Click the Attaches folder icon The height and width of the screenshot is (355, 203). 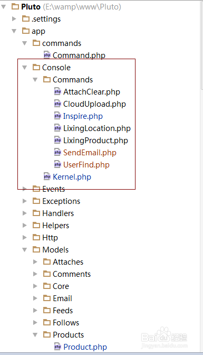(x=47, y=261)
